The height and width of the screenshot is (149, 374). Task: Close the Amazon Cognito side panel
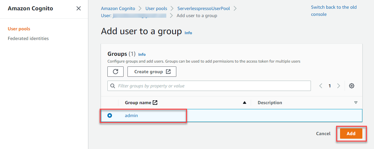click(x=79, y=9)
